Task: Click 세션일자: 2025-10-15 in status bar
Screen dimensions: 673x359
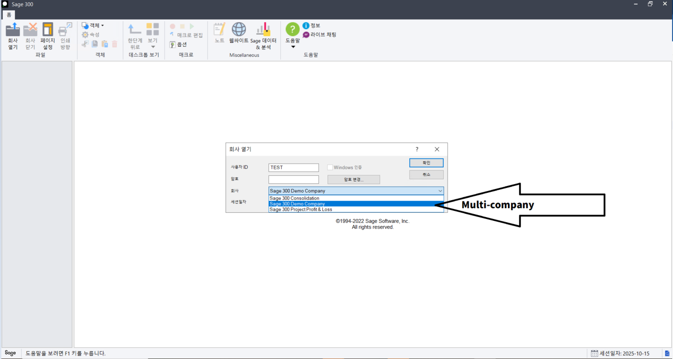Action: point(625,353)
